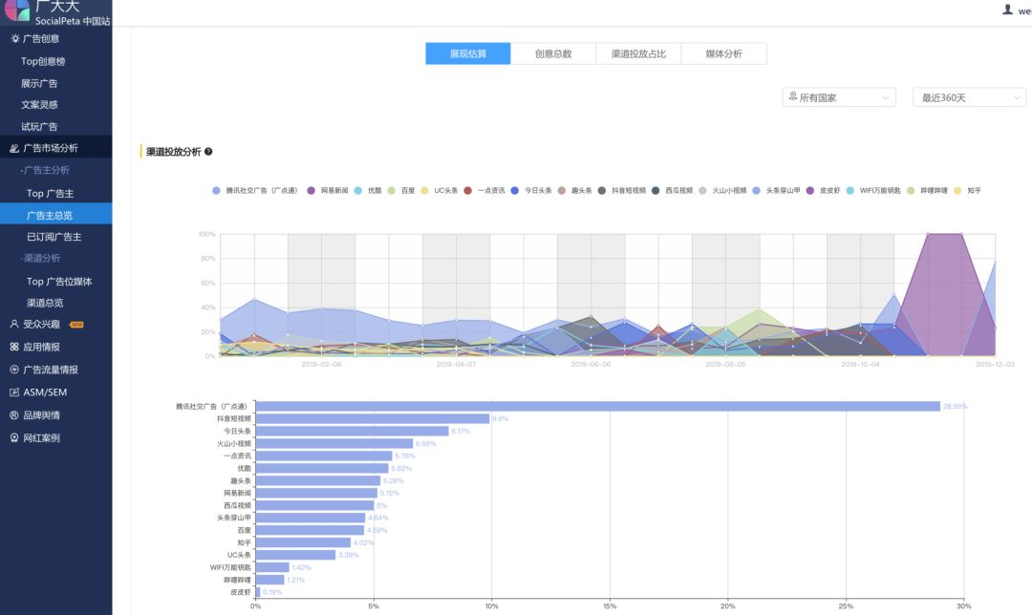
Task: Click the 2019-02-06 date on the area chart axis
Action: (321, 365)
